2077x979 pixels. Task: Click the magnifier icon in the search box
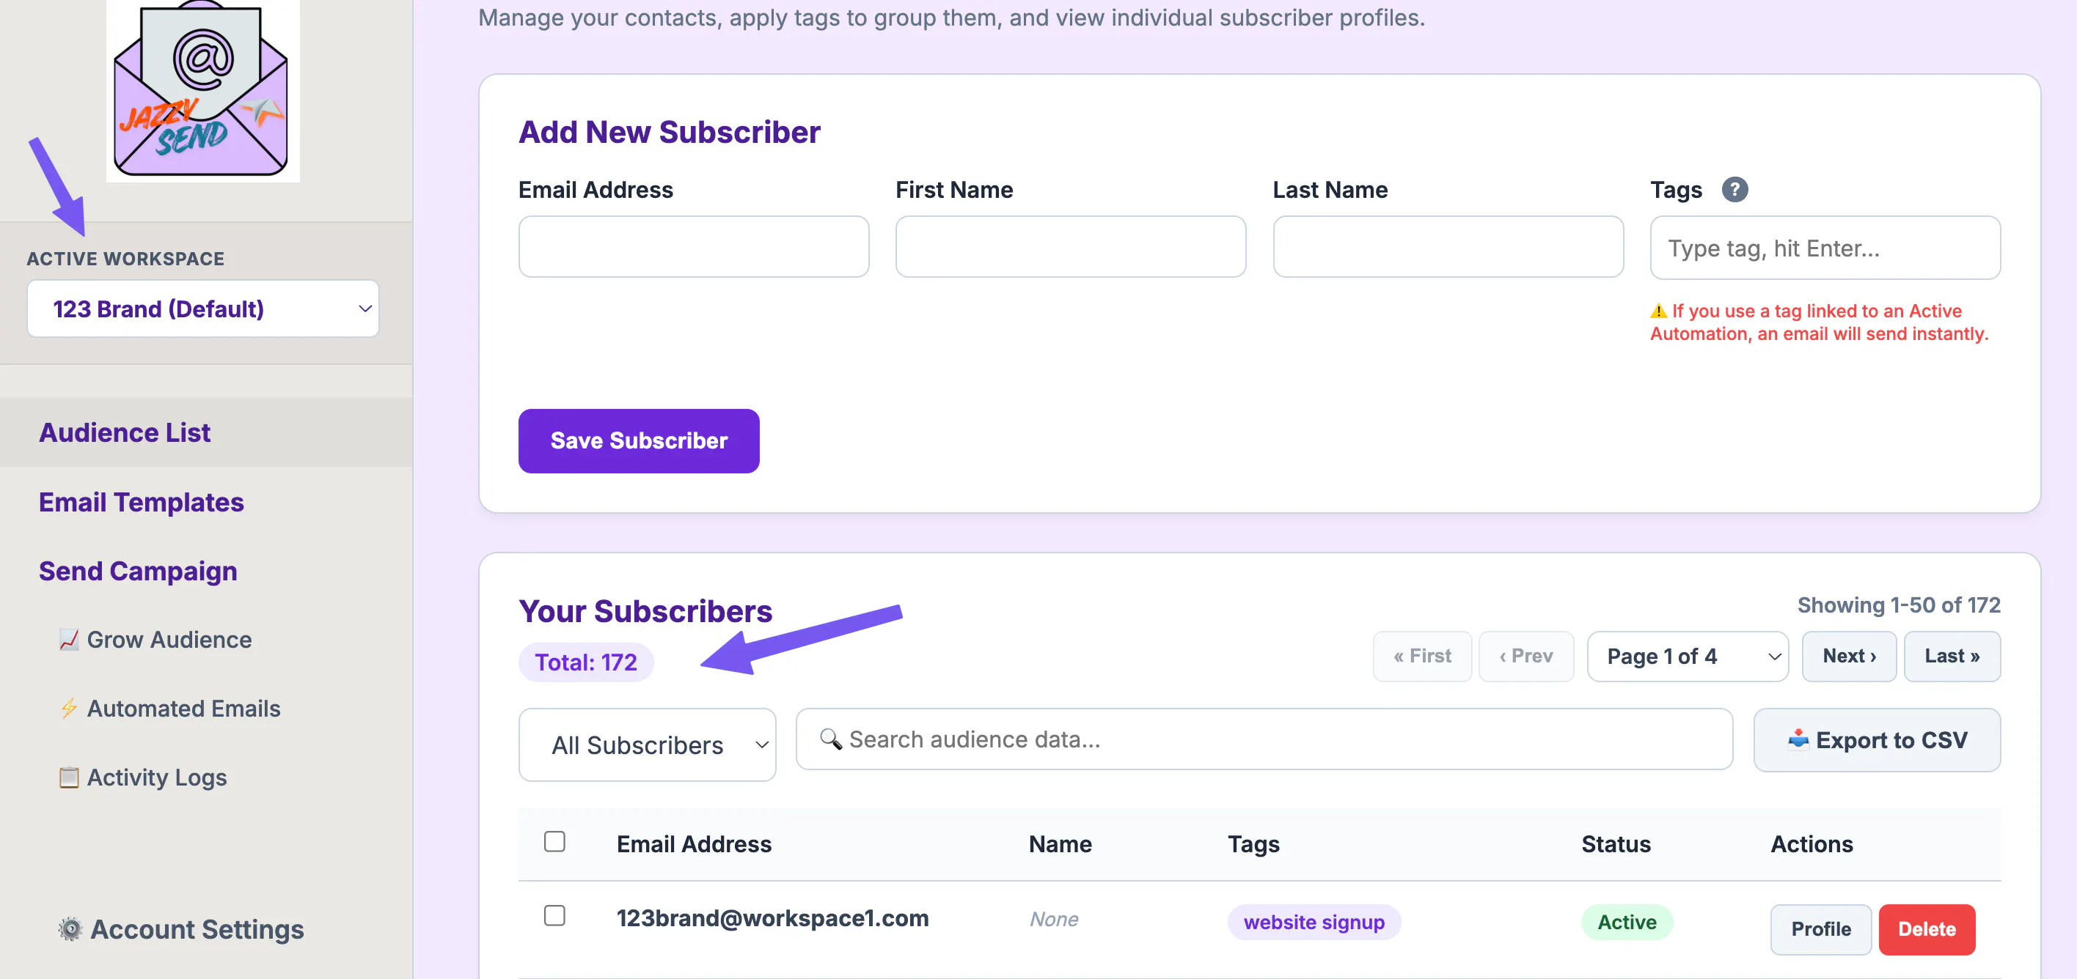click(x=830, y=738)
